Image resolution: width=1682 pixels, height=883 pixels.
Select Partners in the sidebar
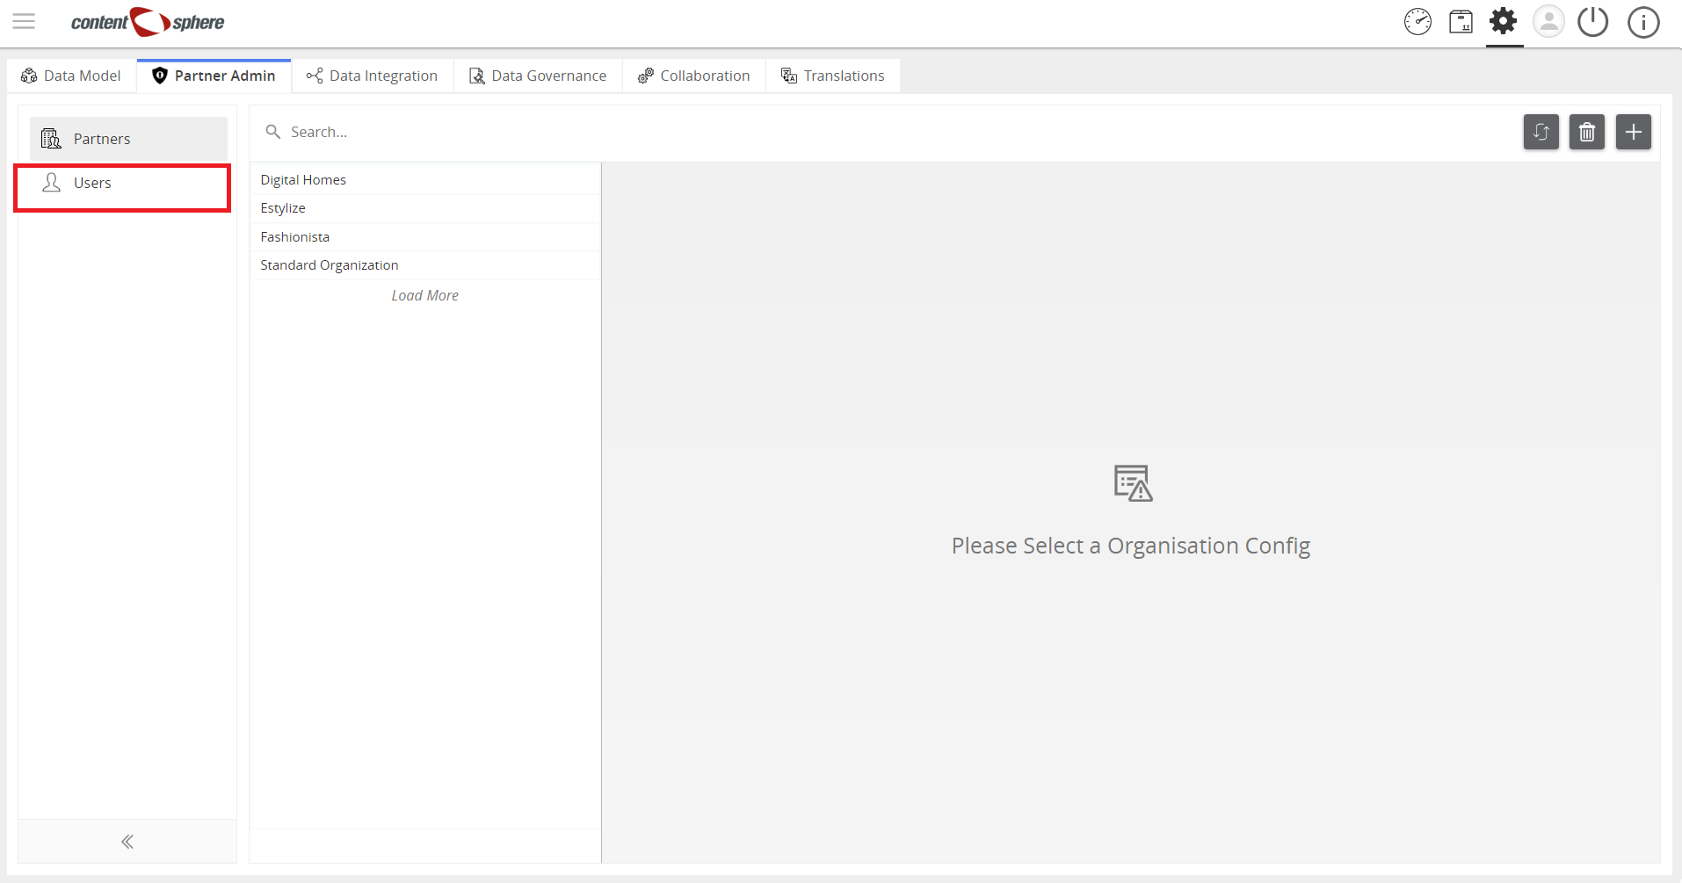coord(128,139)
